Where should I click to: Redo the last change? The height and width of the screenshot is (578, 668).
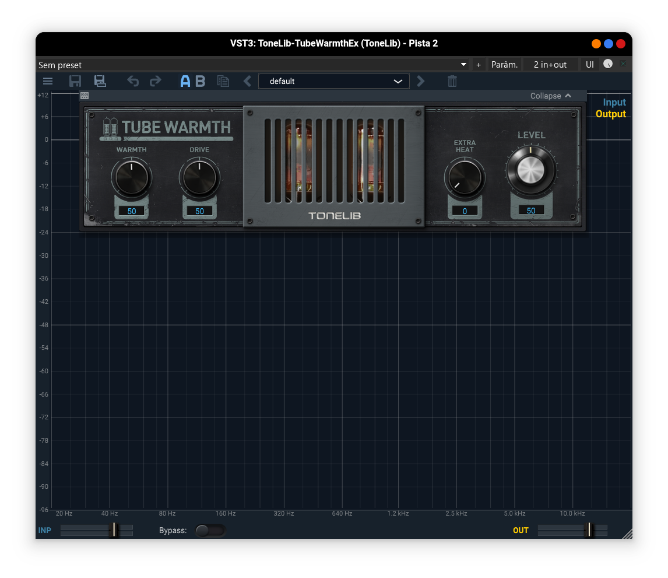pyautogui.click(x=155, y=81)
